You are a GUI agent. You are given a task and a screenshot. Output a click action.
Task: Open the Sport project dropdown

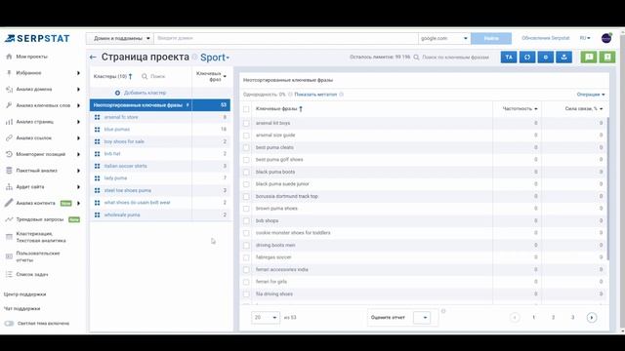[x=215, y=58]
